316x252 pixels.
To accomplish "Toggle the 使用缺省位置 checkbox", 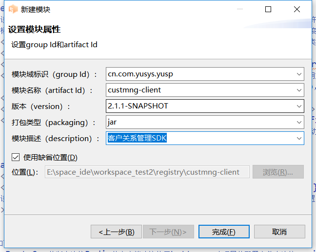I will point(16,157).
